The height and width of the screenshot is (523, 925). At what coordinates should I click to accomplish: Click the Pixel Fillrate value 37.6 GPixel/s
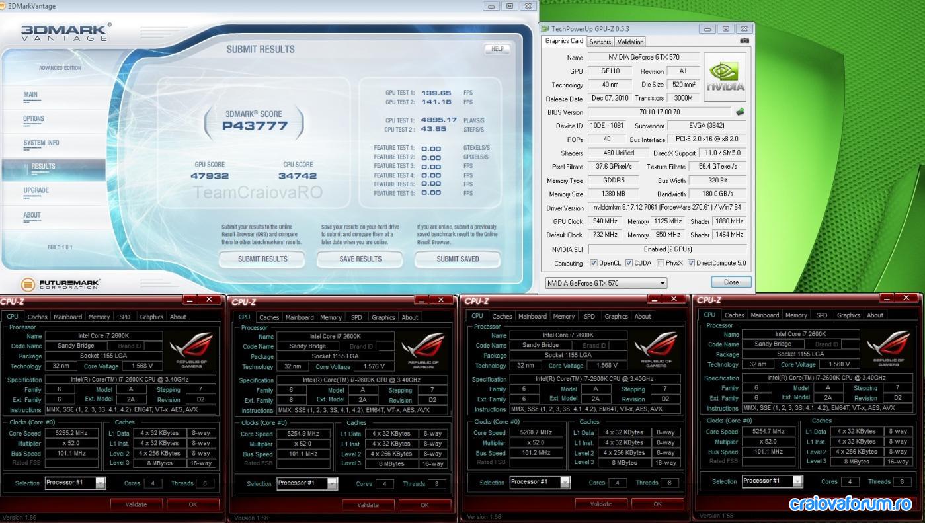click(x=613, y=167)
